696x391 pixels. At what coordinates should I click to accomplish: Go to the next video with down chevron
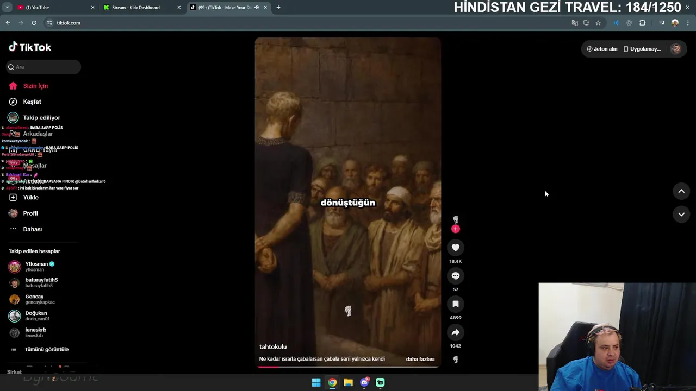click(x=681, y=215)
